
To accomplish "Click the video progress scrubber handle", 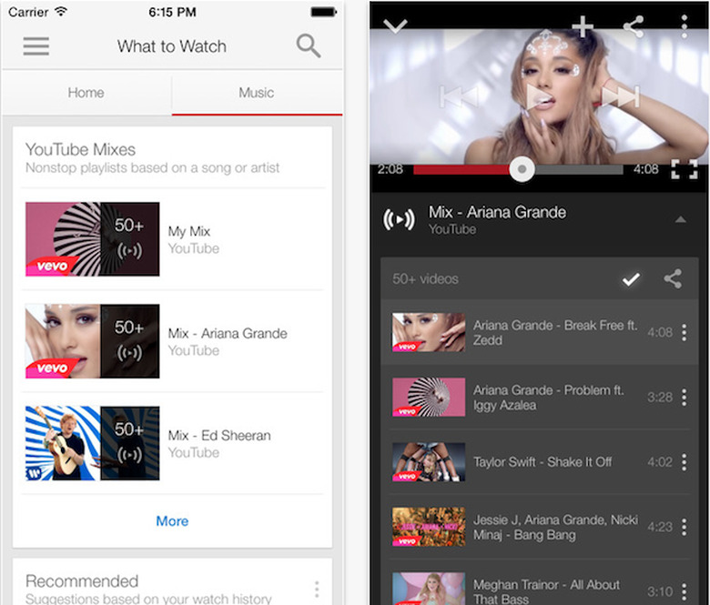I will [522, 169].
